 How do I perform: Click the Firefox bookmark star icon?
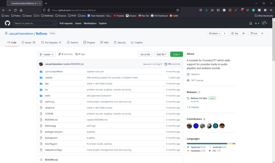click(178, 10)
